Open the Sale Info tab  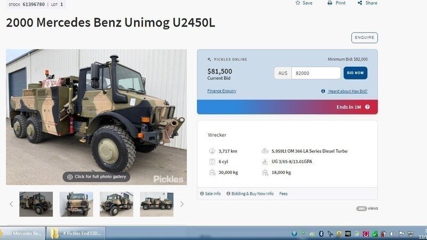tap(210, 194)
